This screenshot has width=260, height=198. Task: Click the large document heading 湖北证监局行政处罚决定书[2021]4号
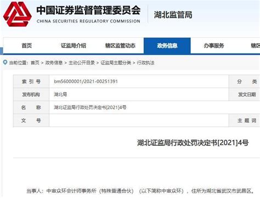[193, 142]
